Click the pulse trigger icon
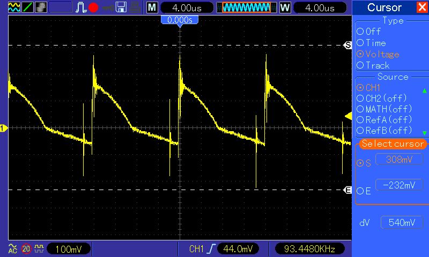 pyautogui.click(x=81, y=7)
